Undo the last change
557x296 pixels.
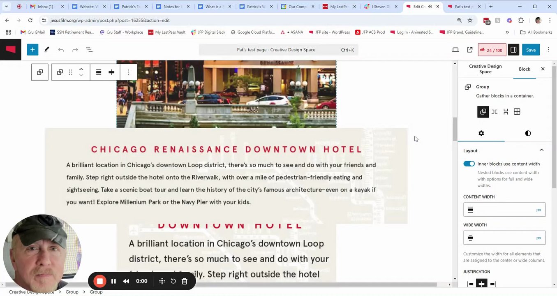[x=61, y=50]
